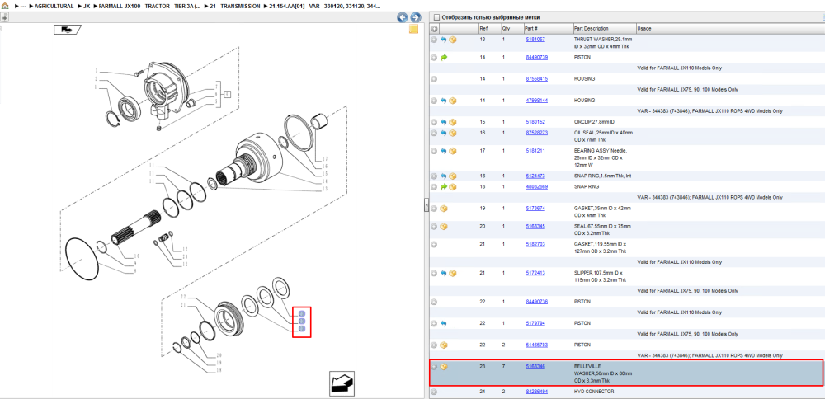This screenshot has width=825, height=399.
Task: Click blue arrow icon for SLIPPER 5172413
Action: [x=443, y=274]
